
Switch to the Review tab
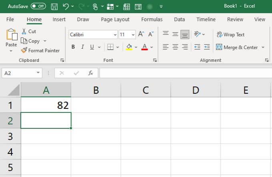tap(235, 20)
